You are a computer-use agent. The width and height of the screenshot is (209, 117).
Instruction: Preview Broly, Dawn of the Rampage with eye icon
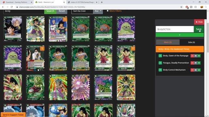coord(196,56)
